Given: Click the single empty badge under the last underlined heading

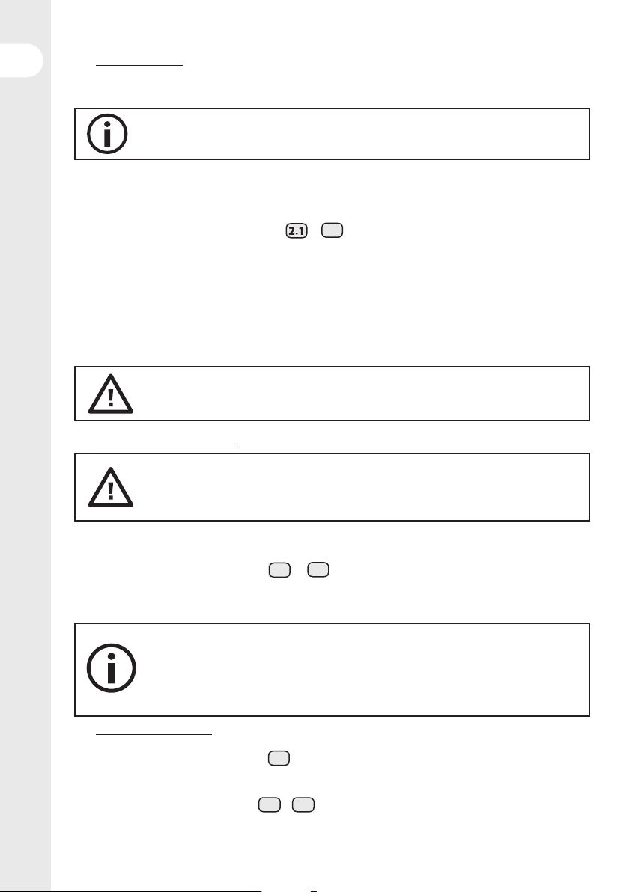Looking at the screenshot, I should (279, 758).
